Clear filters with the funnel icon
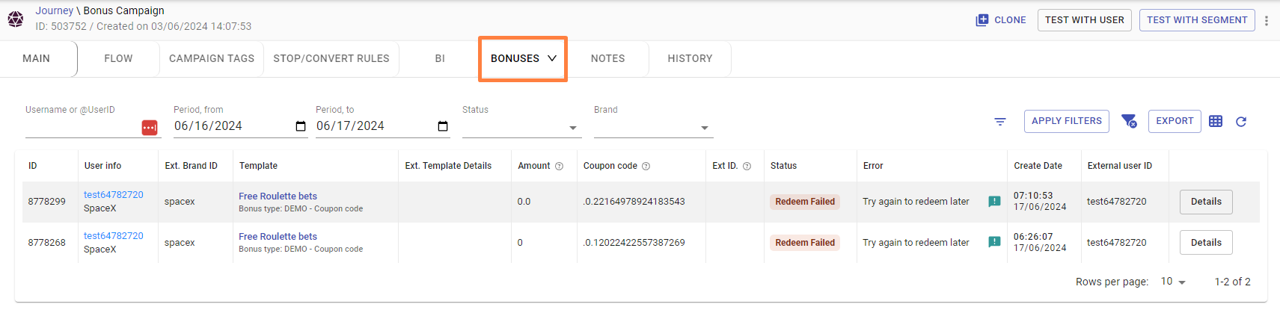 pyautogui.click(x=1129, y=121)
